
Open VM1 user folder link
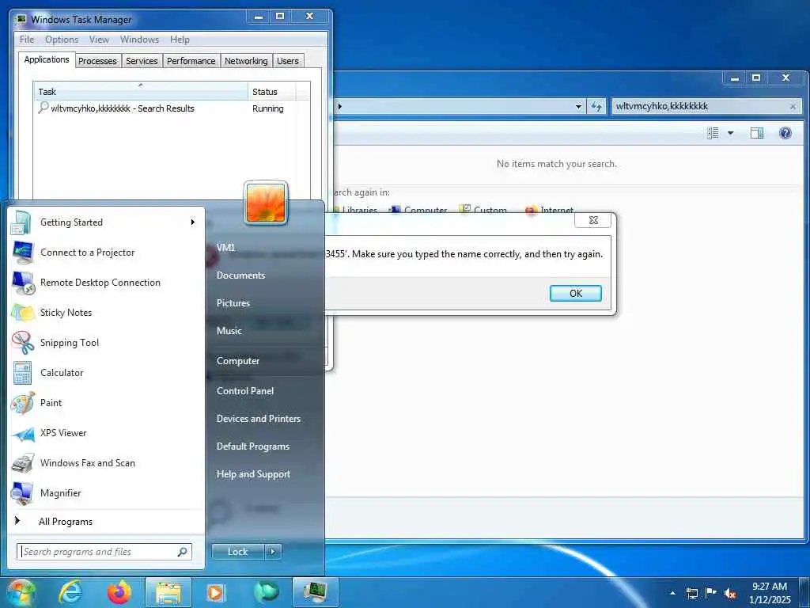[x=225, y=248]
